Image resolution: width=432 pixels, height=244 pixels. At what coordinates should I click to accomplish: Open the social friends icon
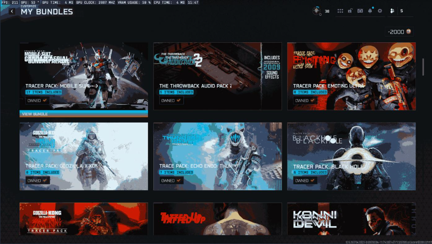pos(392,11)
